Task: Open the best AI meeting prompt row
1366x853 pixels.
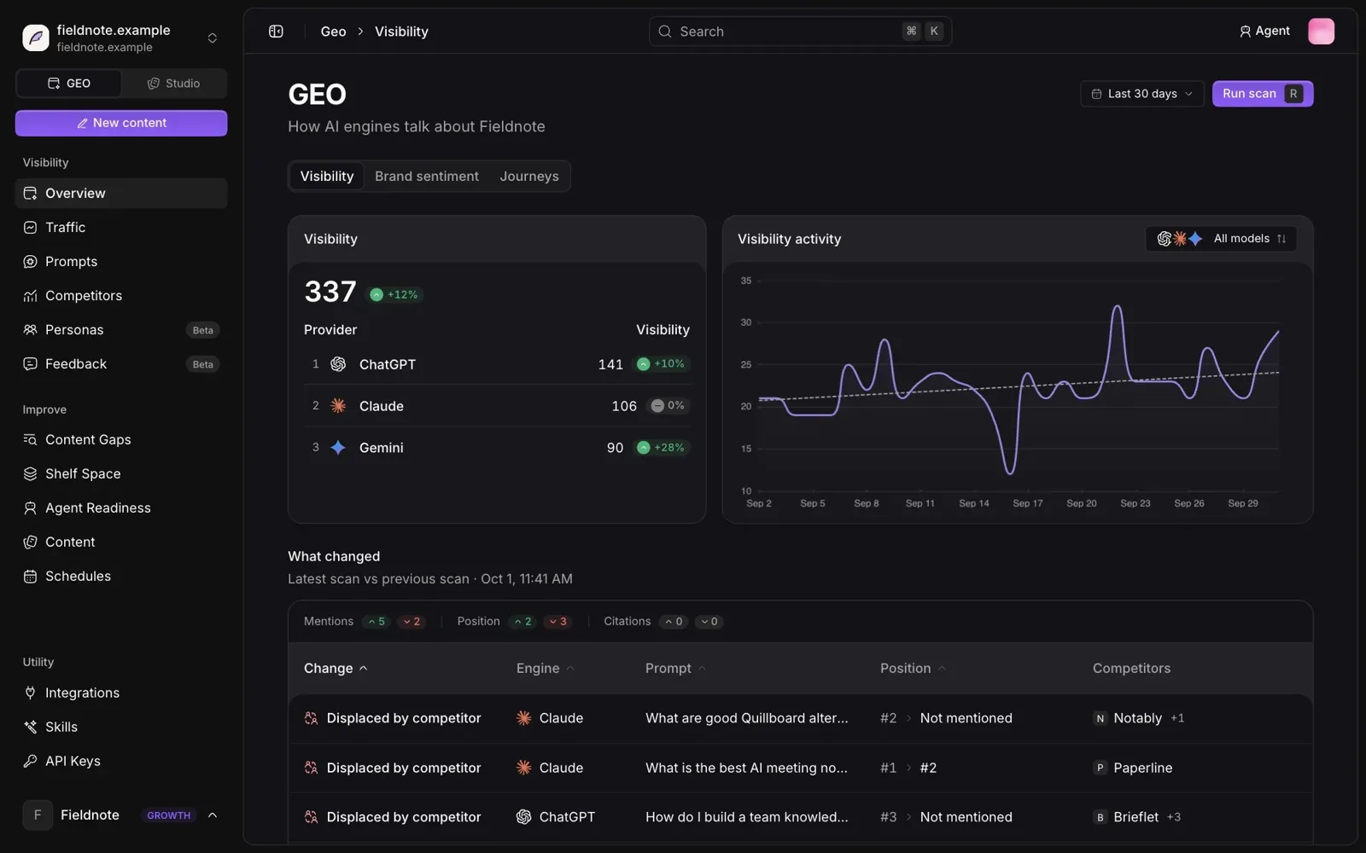Action: (x=800, y=768)
